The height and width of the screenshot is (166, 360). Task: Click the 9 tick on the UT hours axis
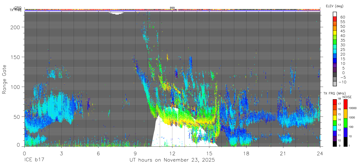135,153
